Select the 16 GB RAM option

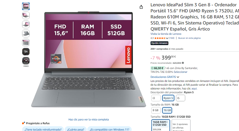pos(167,110)
